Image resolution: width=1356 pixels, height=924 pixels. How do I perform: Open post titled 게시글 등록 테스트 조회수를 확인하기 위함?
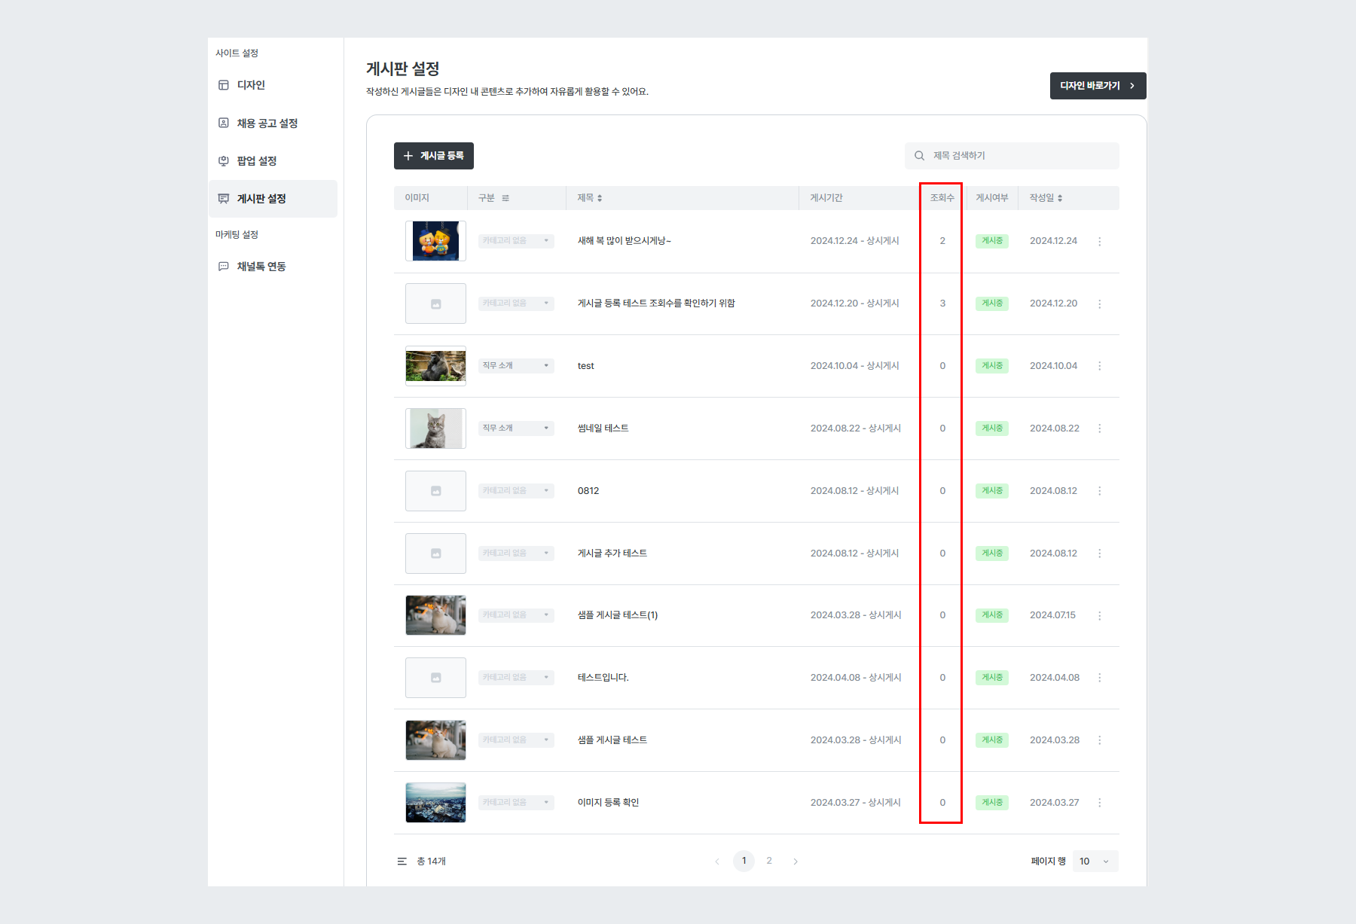click(656, 303)
